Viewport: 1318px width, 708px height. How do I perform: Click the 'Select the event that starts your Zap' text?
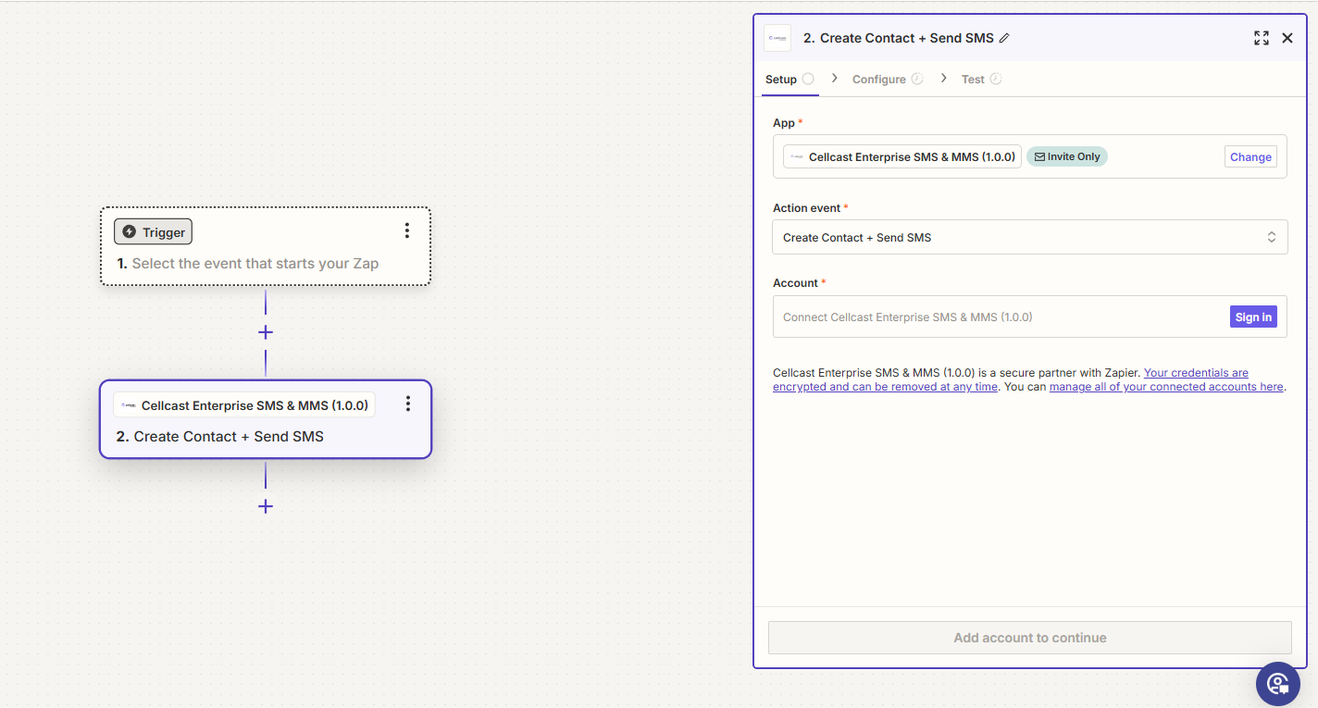pos(255,264)
